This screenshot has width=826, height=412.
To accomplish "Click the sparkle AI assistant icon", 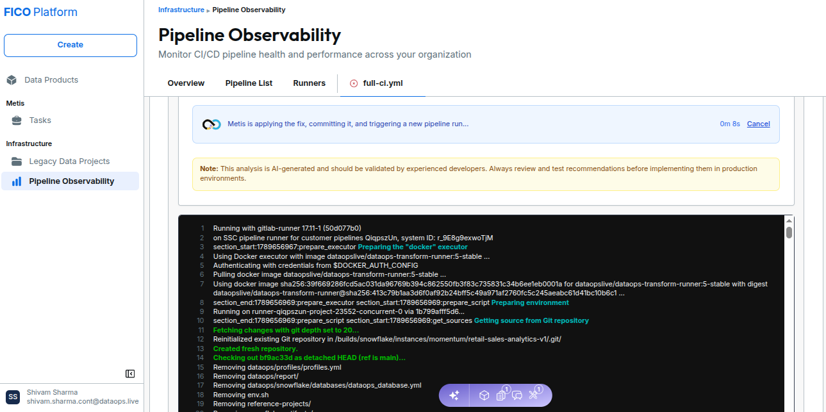I will click(454, 395).
